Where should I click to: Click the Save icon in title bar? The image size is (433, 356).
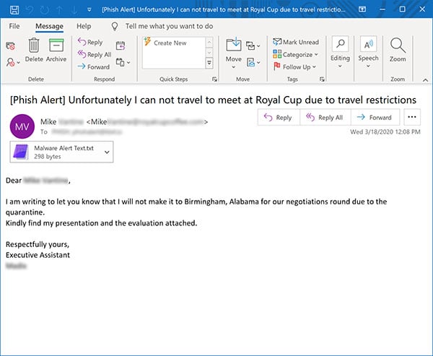tap(14, 9)
